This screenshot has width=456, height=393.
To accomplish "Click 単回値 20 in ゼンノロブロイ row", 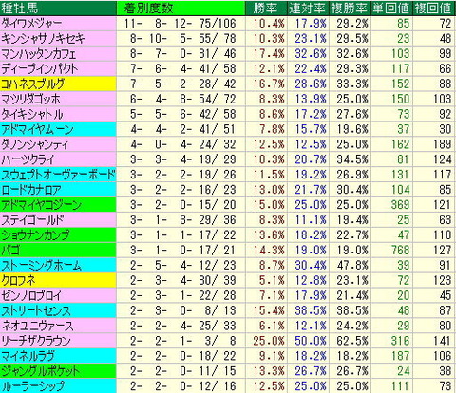I will click(x=404, y=295).
